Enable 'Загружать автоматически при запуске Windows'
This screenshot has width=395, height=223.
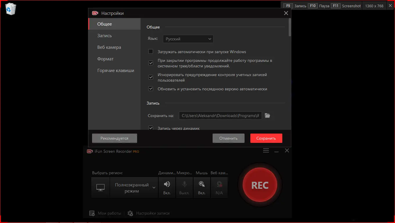[151, 51]
